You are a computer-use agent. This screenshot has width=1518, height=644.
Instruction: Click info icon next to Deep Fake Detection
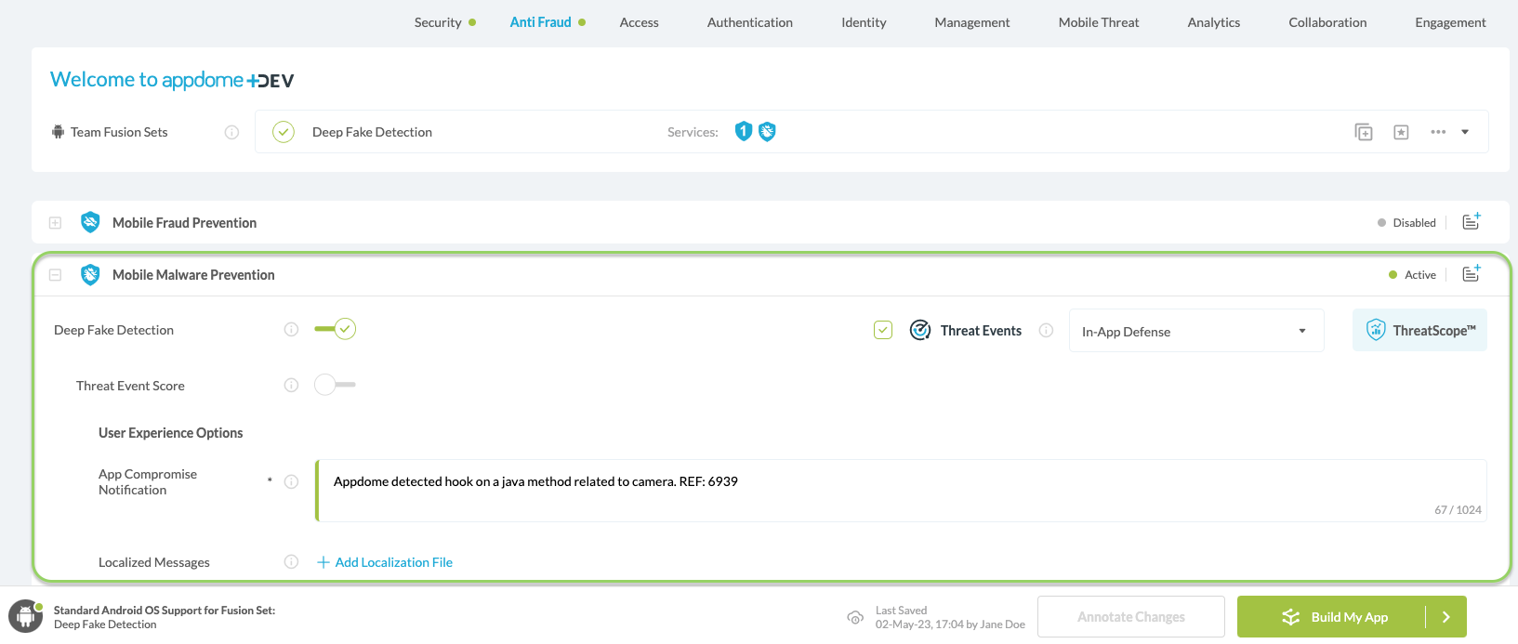tap(291, 330)
